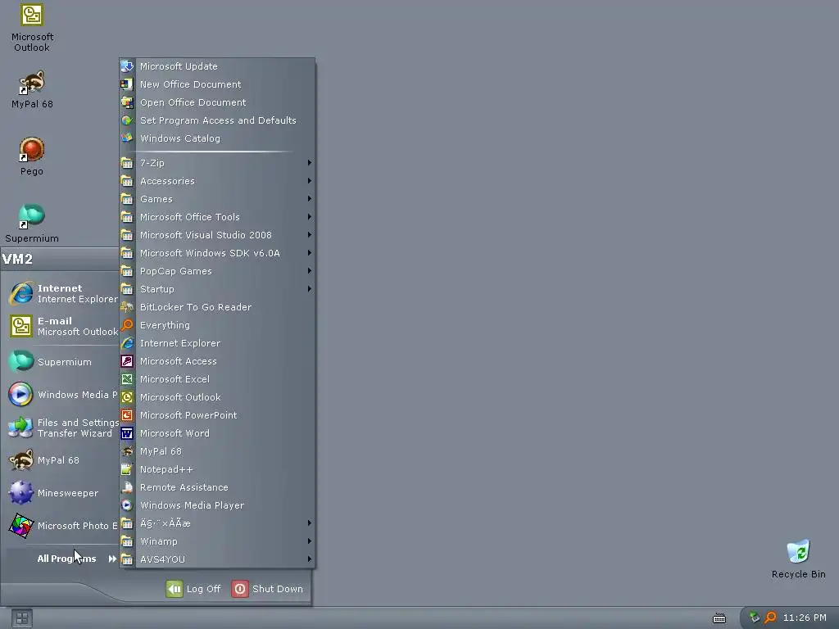Select the MyPal 68 desktop raccoon icon
Viewport: 839px width, 629px height.
[x=32, y=83]
